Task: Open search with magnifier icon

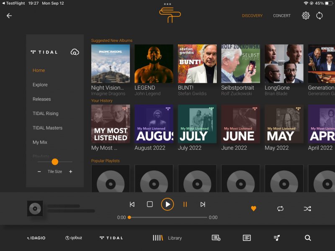Action: [308, 238]
